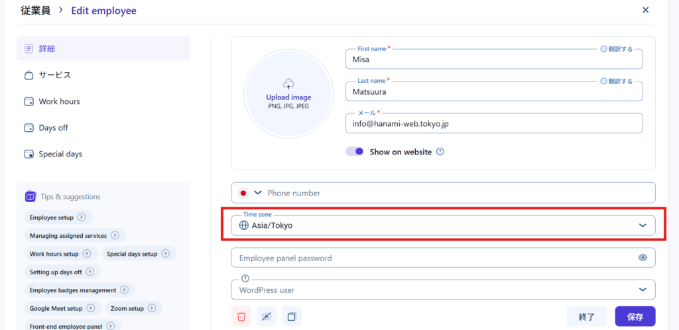
Task: Reveal password with the eye icon
Action: 642,258
